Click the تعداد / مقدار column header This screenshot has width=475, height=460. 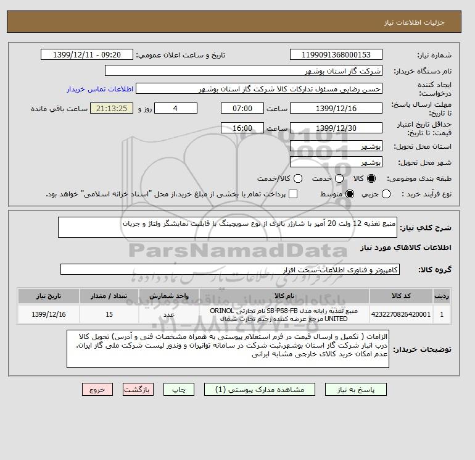109,296
